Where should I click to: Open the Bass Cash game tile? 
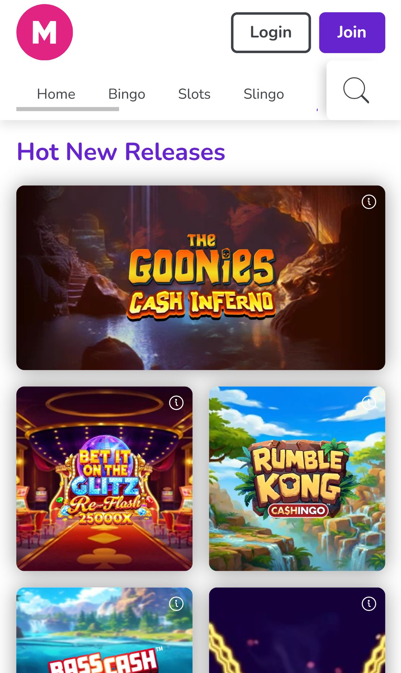click(x=104, y=630)
